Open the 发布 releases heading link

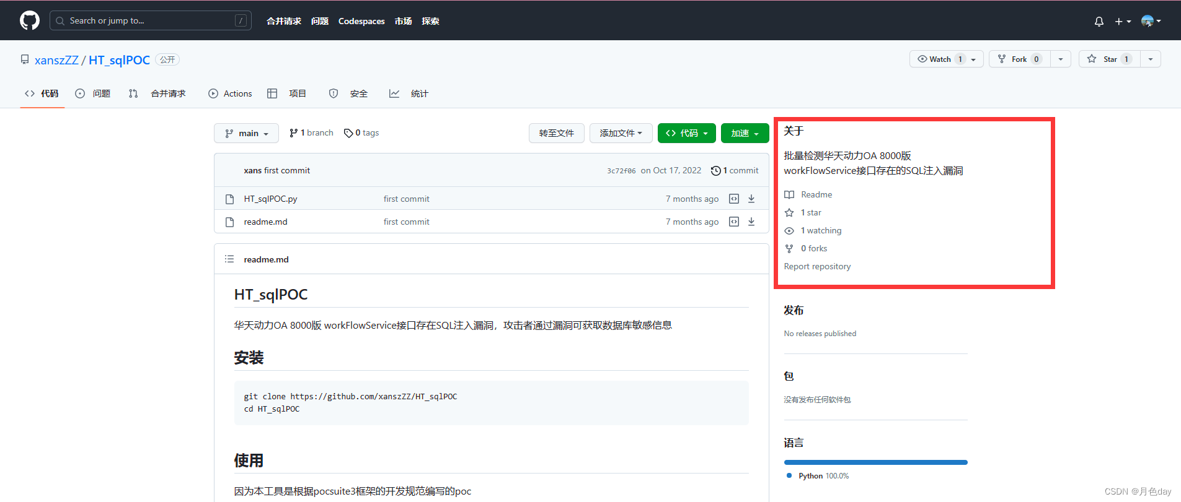click(794, 310)
